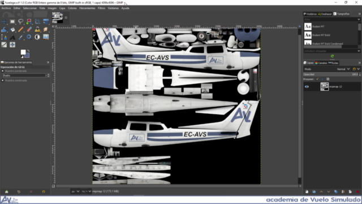This screenshot has height=204, width=362.
Task: Open the layers dock tab menu
Action: tap(359, 63)
